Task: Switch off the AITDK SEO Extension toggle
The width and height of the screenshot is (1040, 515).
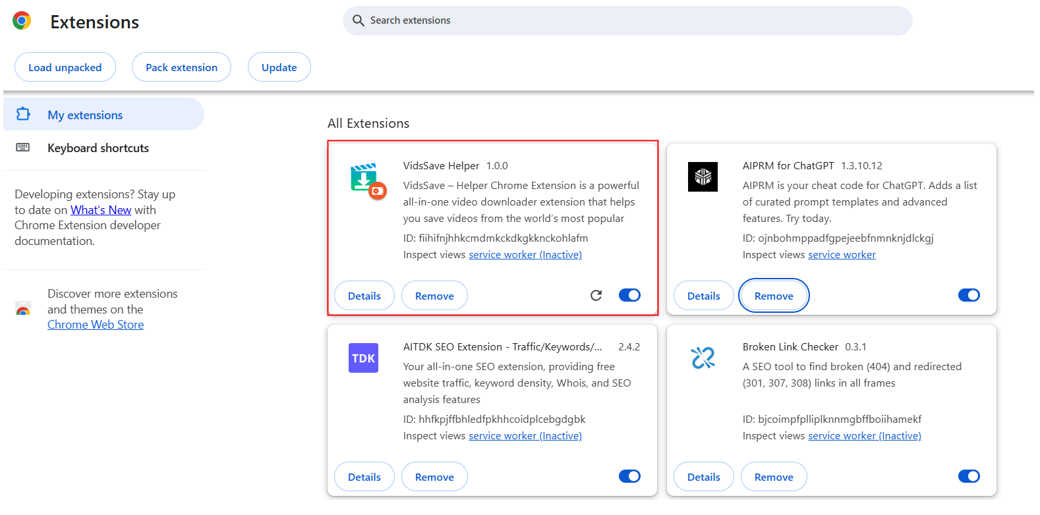Action: click(x=629, y=476)
